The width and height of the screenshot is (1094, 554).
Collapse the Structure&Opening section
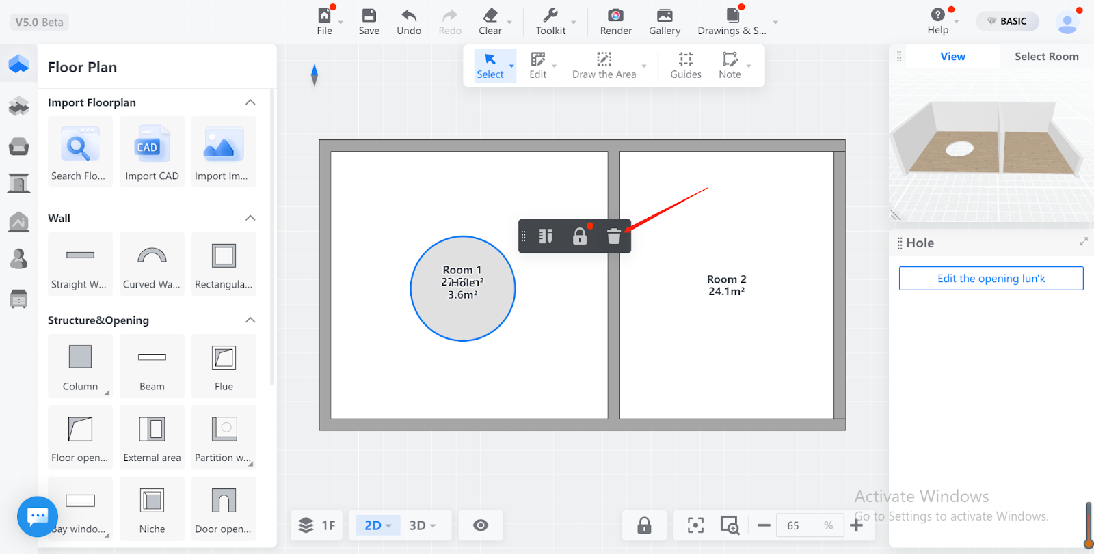250,320
